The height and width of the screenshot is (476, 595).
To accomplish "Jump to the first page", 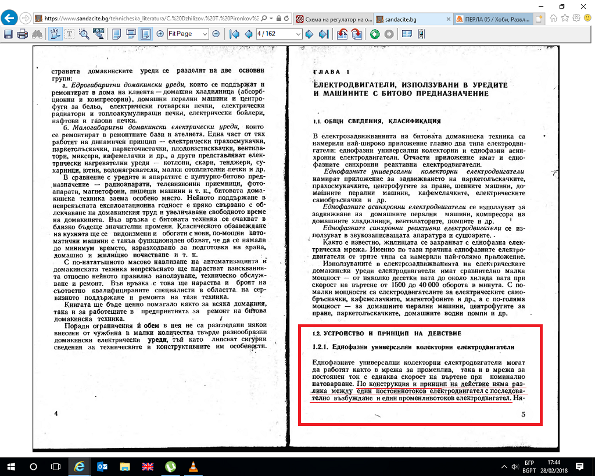I will 234,34.
